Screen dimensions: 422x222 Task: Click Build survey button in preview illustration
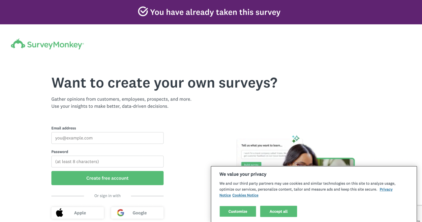pos(251,164)
